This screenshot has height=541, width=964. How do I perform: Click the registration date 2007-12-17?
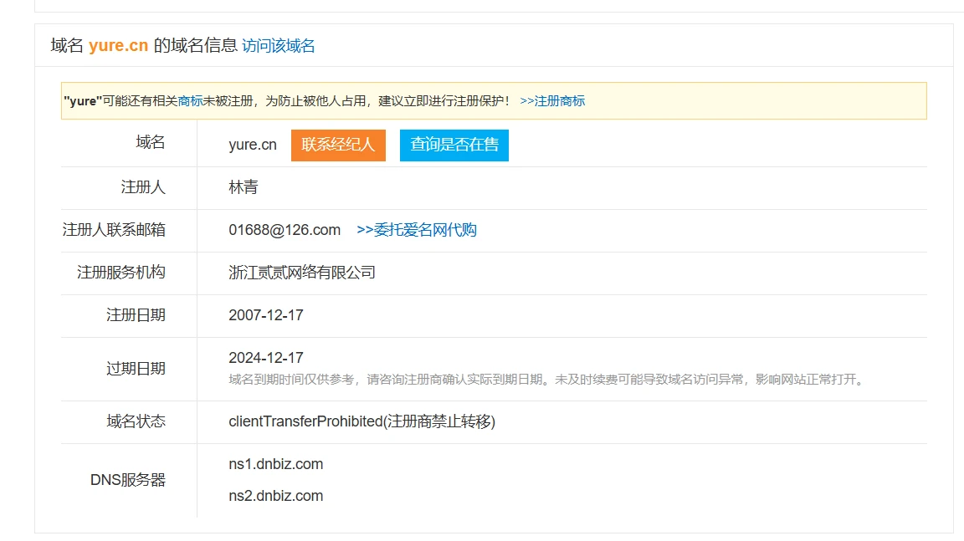pos(266,315)
